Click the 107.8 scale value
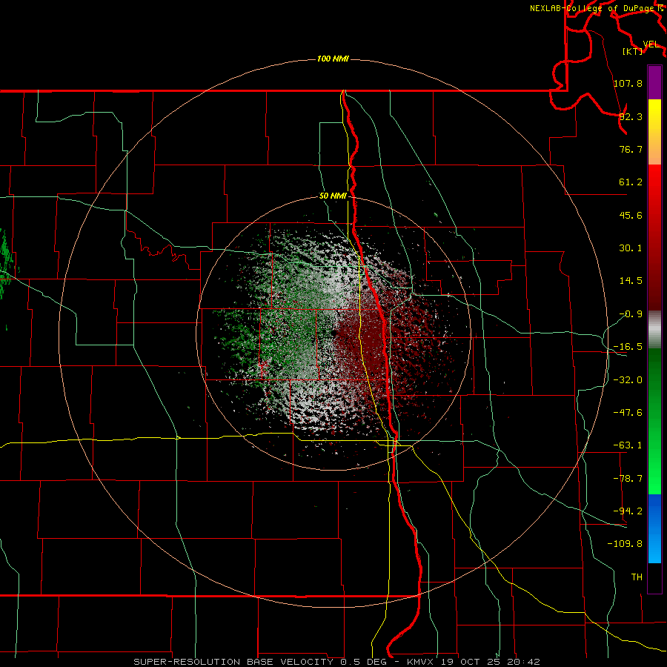Screen dimensions: 667x667 tap(628, 83)
